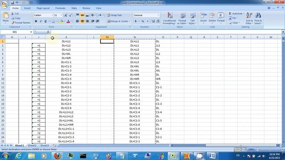This screenshot has width=285, height=160.
Task: Click the Cut scissors icon
Action: 12,14
